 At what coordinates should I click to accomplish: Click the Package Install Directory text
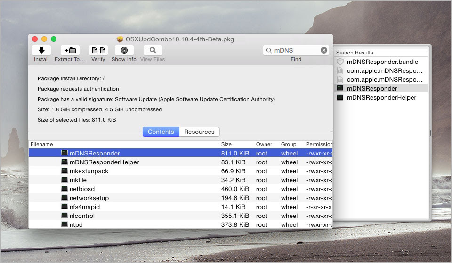71,78
